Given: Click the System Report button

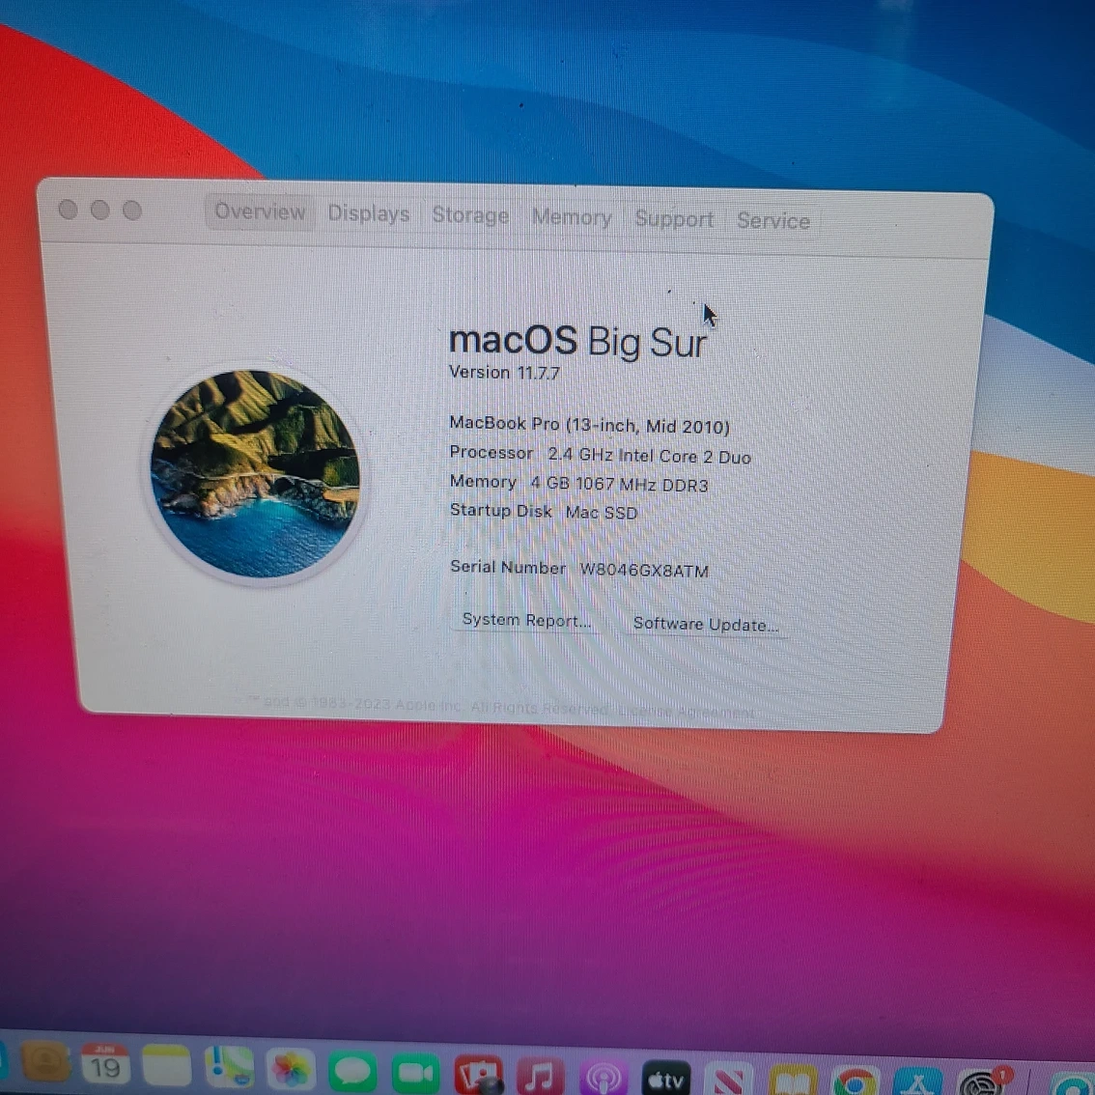Looking at the screenshot, I should (x=526, y=620).
